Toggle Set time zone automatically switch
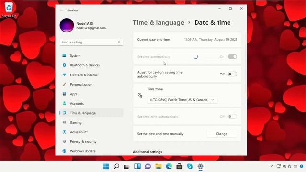 (x=232, y=117)
